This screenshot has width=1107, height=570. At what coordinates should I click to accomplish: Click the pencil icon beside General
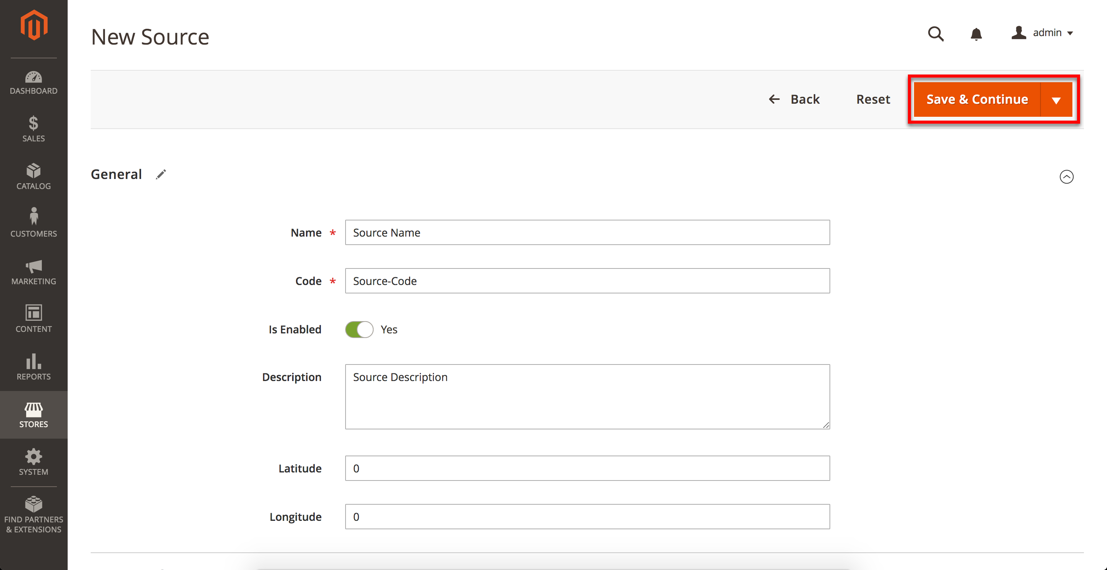161,174
